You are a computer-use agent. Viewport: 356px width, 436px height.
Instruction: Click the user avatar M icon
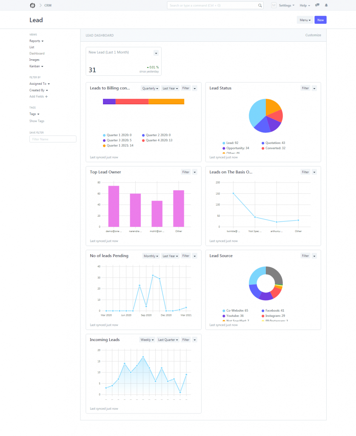[273, 6]
